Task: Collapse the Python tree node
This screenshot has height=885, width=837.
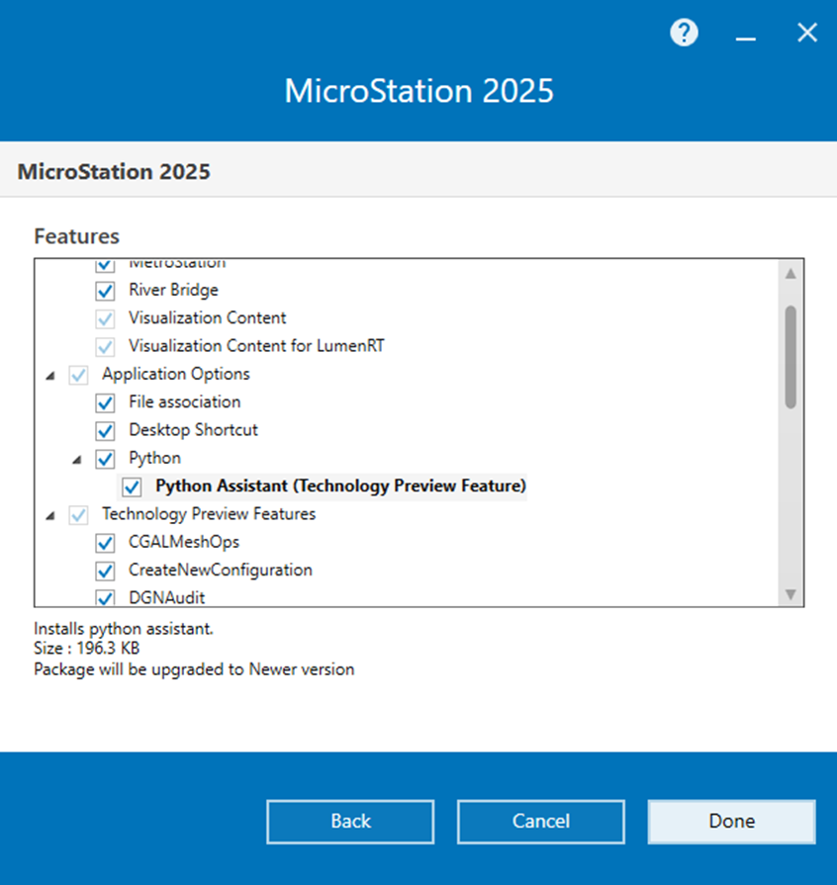Action: coord(77,460)
